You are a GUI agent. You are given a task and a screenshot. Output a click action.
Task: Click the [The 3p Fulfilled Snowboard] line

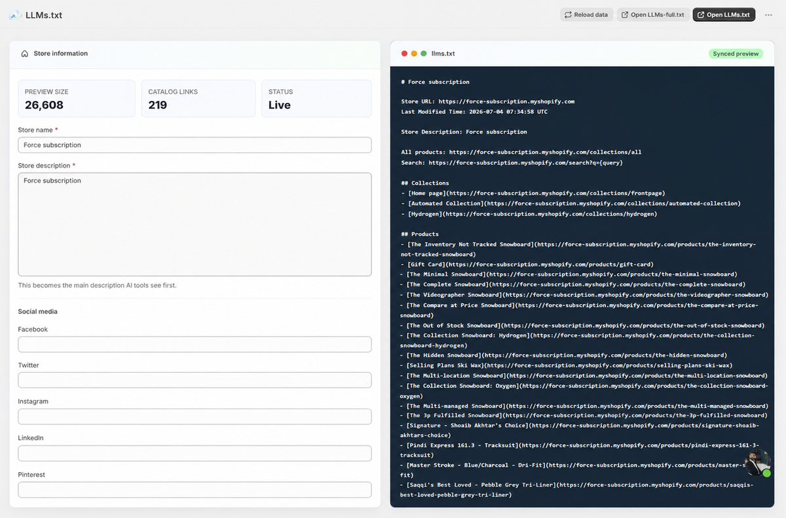[x=584, y=415]
